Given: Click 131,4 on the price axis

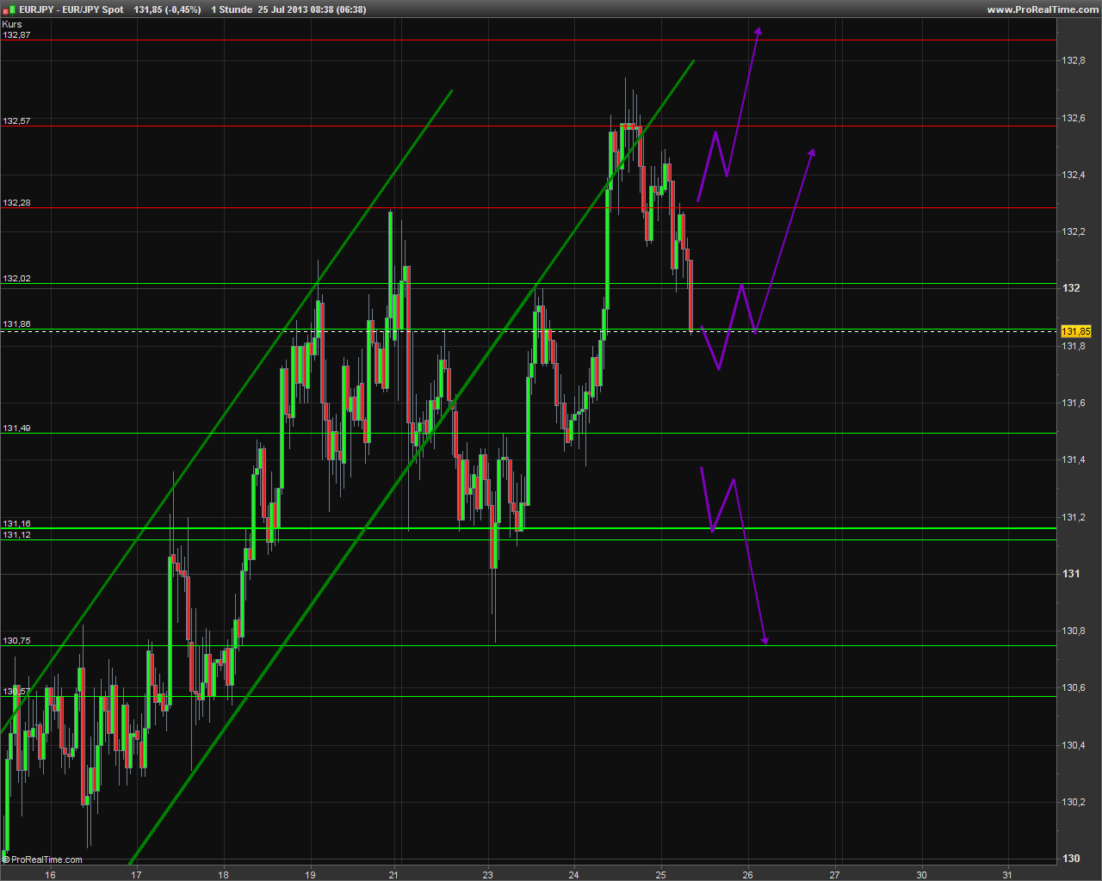Looking at the screenshot, I should coord(1074,459).
